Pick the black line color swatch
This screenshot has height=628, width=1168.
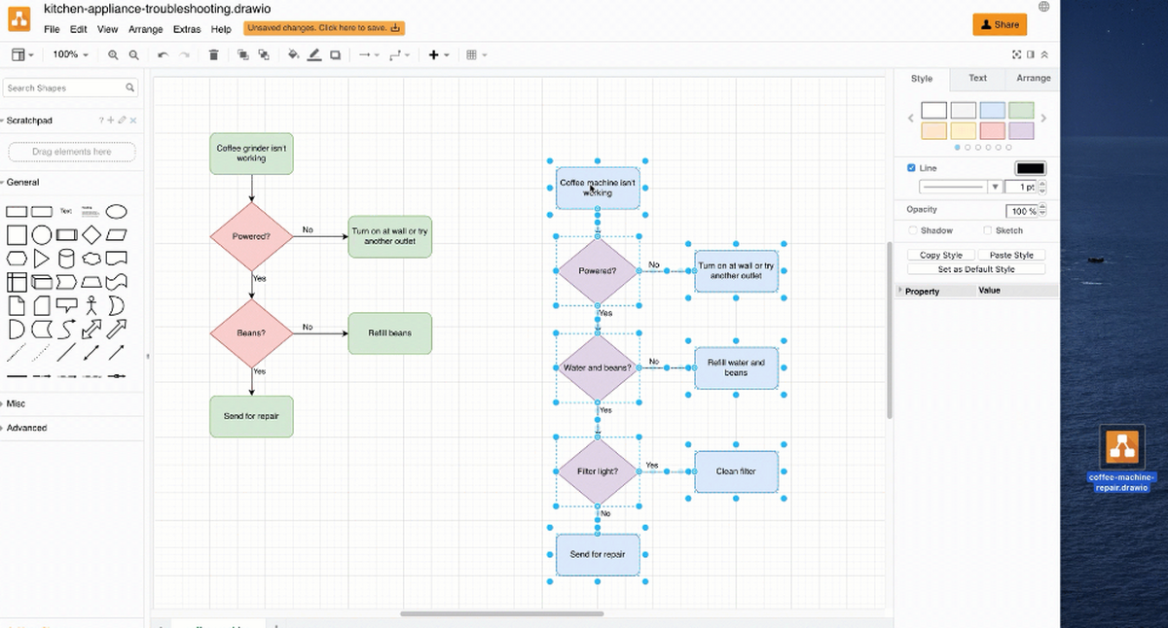pyautogui.click(x=1030, y=168)
